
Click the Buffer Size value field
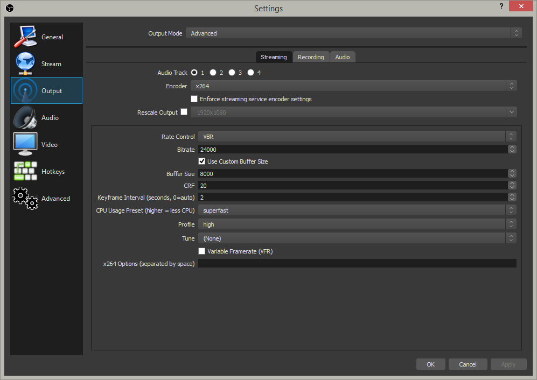[353, 173]
